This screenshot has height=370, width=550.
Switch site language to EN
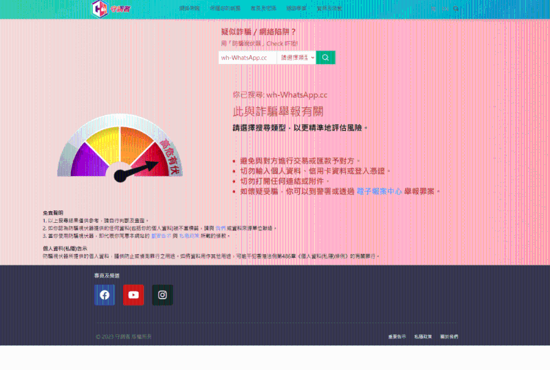click(444, 9)
